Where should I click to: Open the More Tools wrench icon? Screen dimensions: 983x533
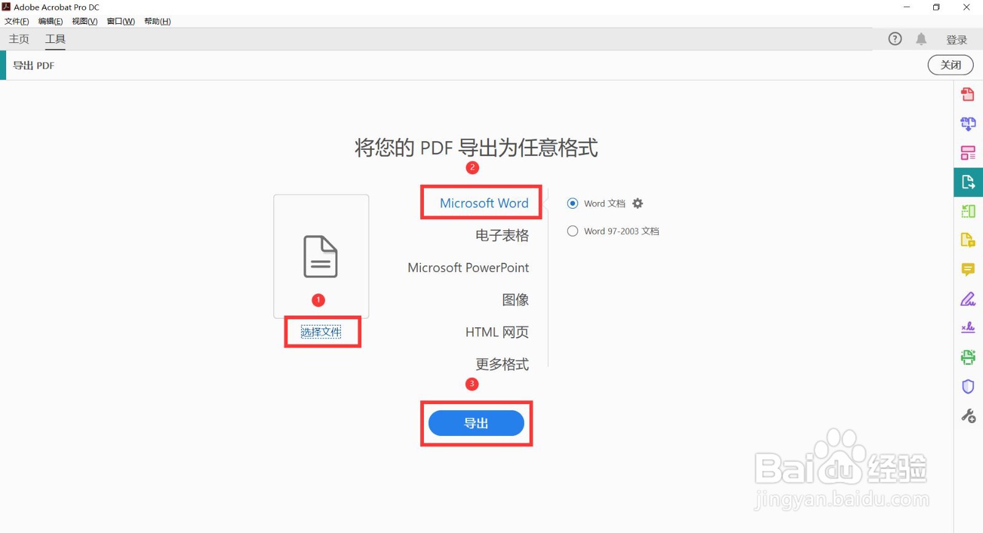(x=968, y=416)
